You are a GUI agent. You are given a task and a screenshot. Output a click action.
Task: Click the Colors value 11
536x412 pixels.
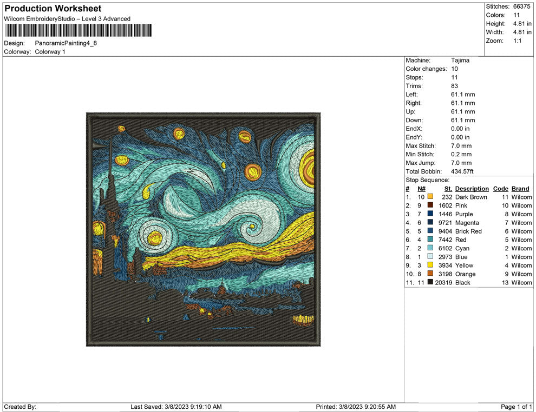tap(517, 15)
